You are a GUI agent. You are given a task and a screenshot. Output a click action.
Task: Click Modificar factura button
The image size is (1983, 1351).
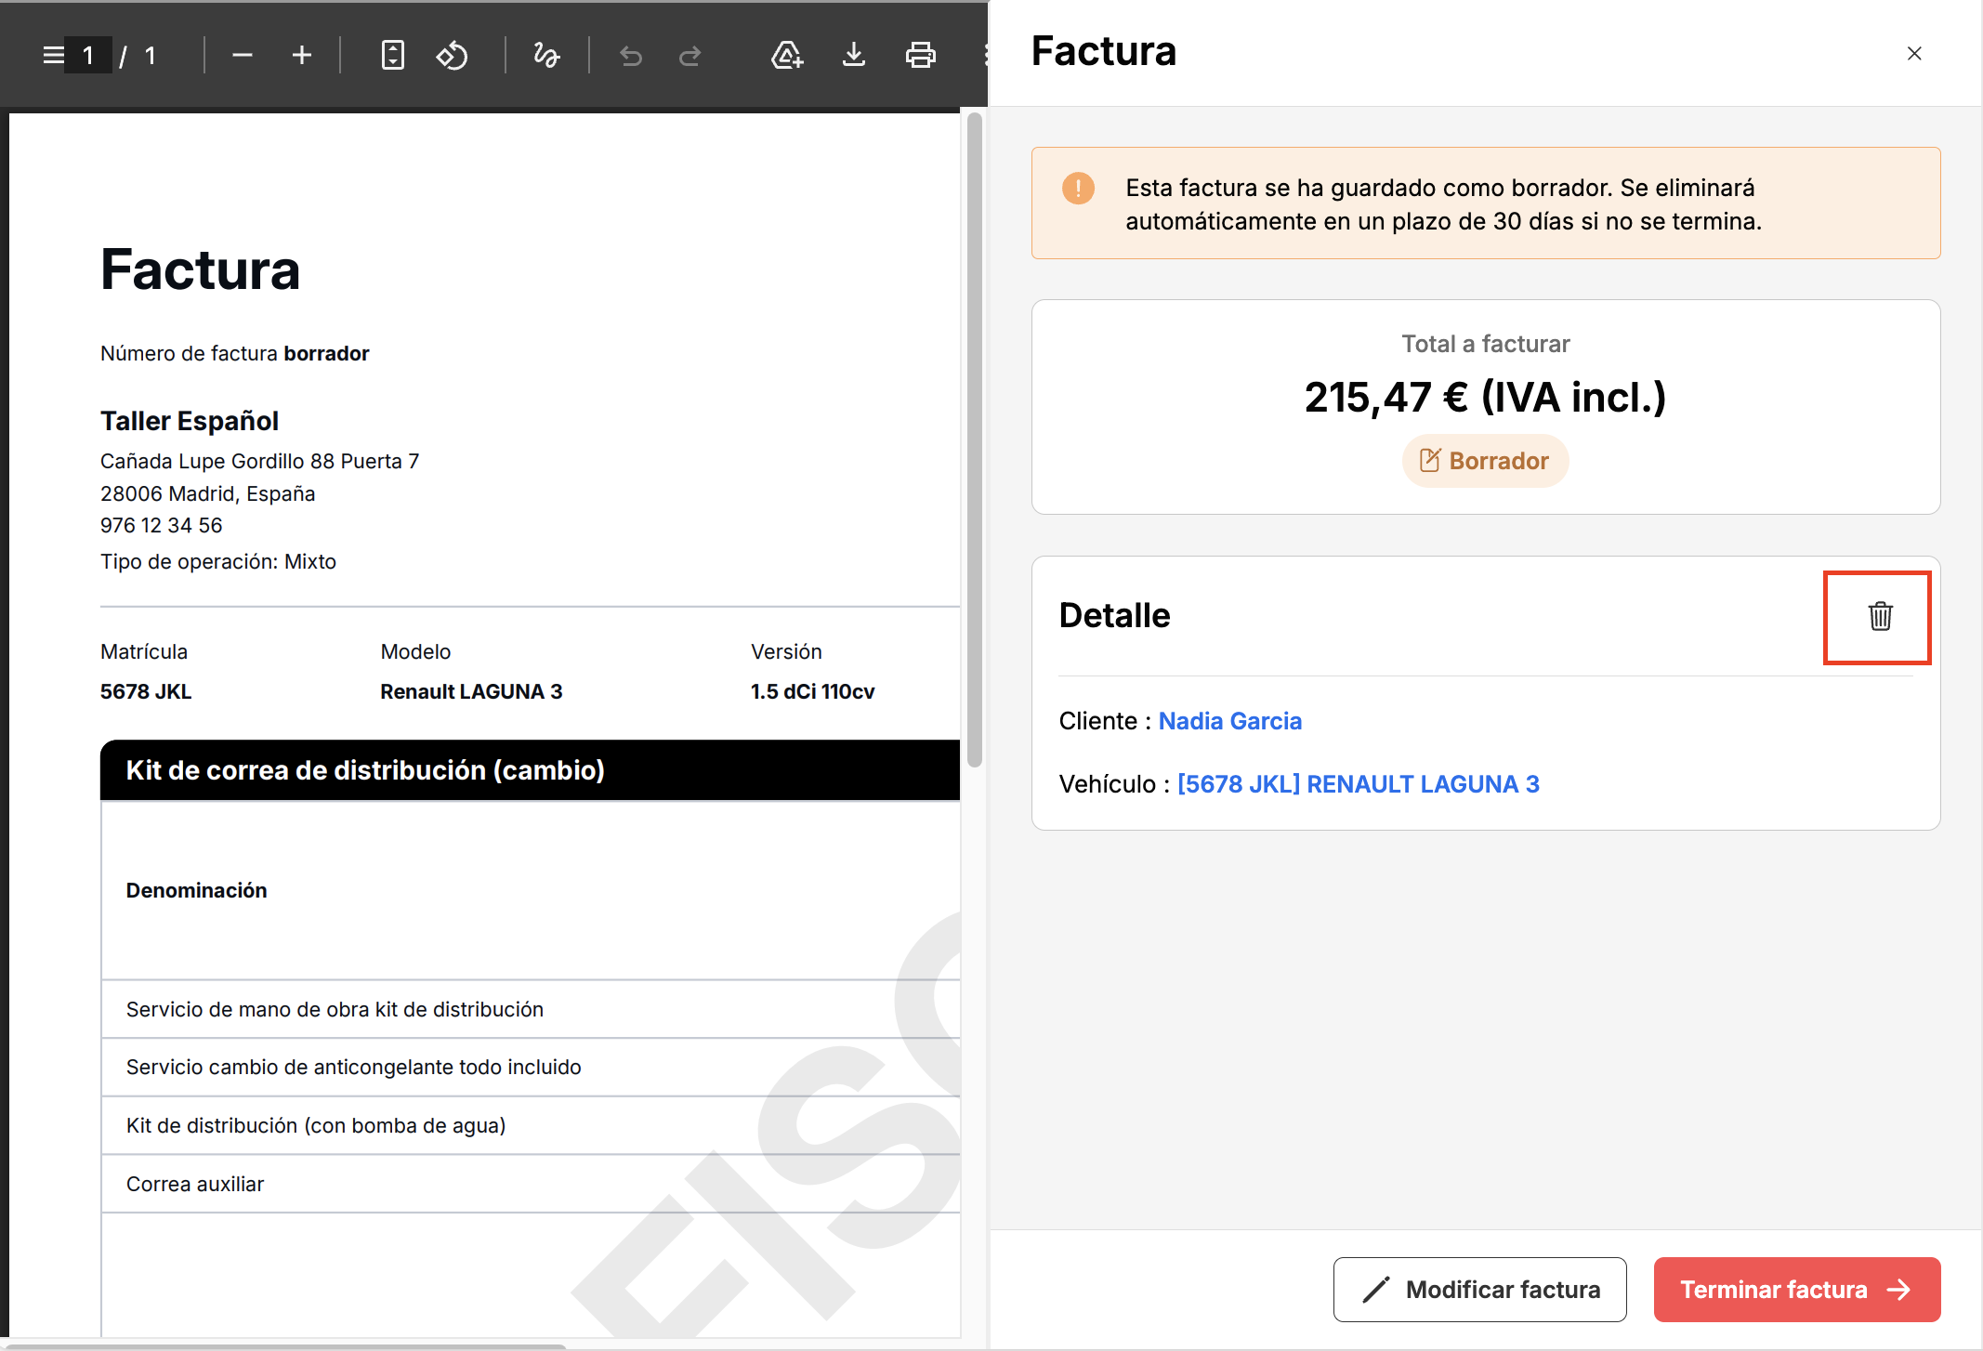point(1479,1290)
